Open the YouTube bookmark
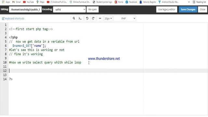 pyautogui.click(x=29, y=2)
